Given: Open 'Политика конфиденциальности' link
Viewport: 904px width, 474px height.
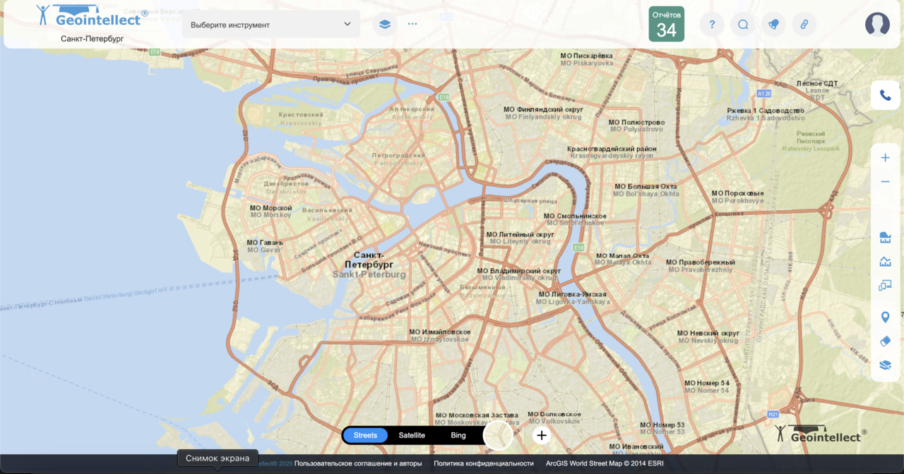Looking at the screenshot, I should (483, 463).
